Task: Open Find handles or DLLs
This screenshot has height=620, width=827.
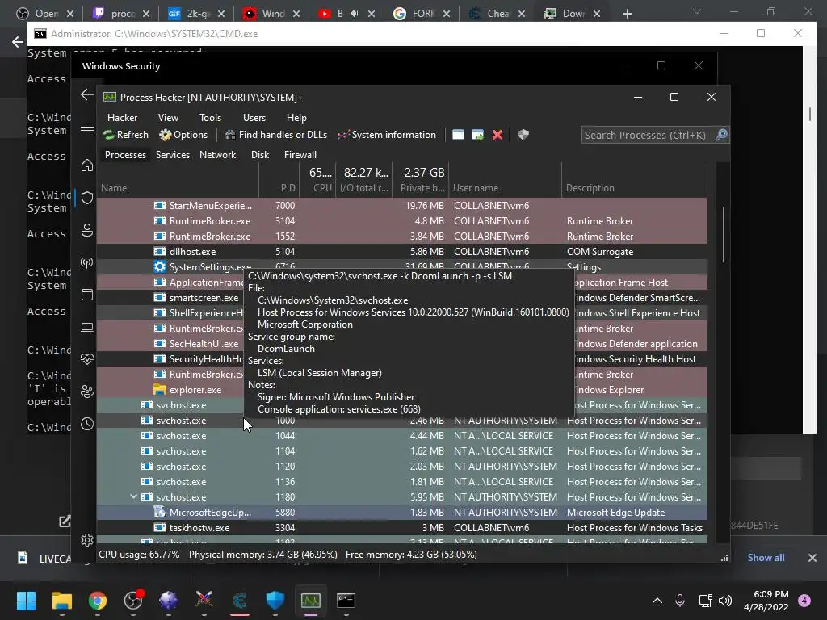Action: pyautogui.click(x=276, y=135)
